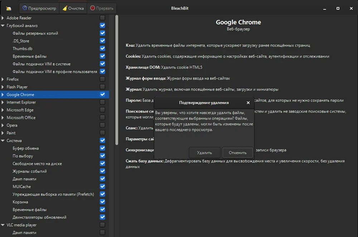Minimize the BleachBit window
The height and width of the screenshot is (237, 358).
click(324, 8)
